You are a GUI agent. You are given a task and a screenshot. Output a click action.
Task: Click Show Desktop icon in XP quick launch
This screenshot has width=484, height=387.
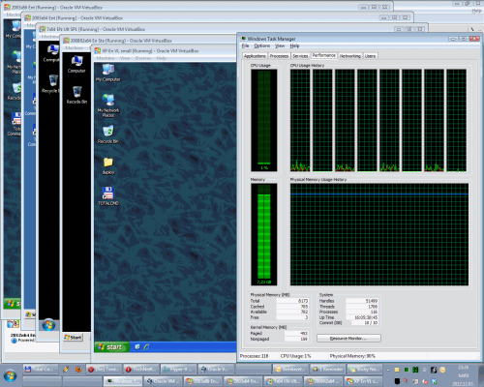137,347
